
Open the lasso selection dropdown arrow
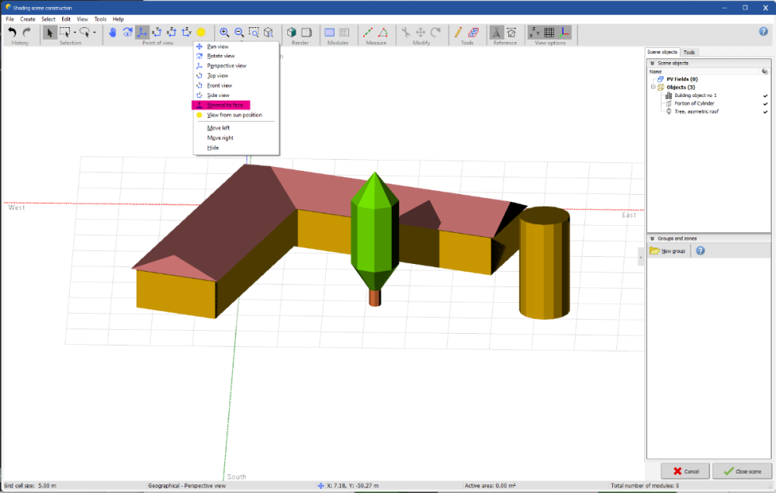[95, 33]
